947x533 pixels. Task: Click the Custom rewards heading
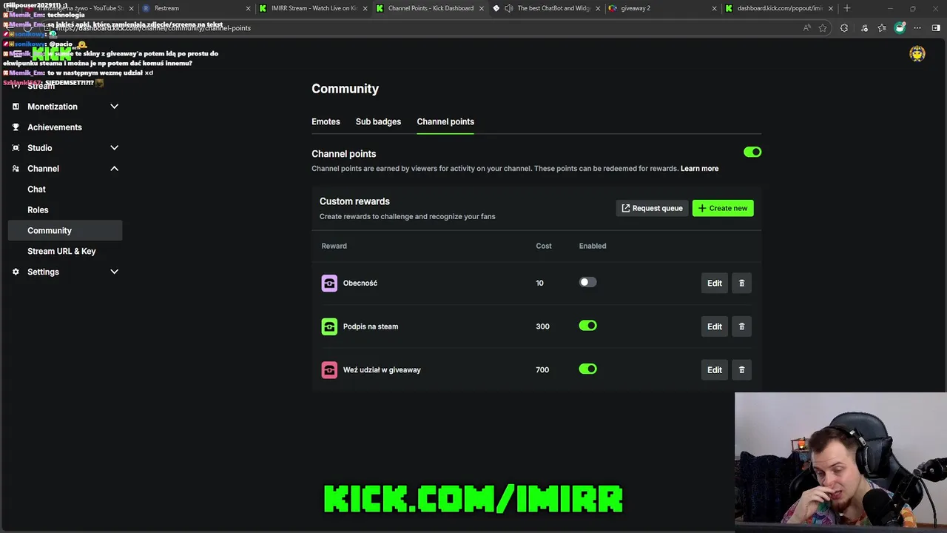(354, 201)
